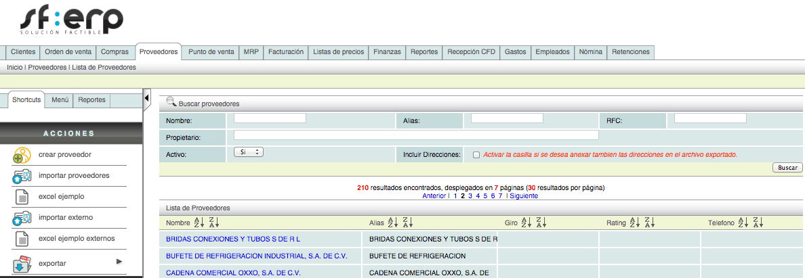This screenshot has height=278, width=805.
Task: Open the Facturación tab
Action: coord(285,52)
